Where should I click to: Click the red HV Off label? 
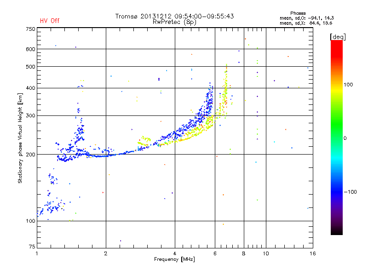pos(50,21)
